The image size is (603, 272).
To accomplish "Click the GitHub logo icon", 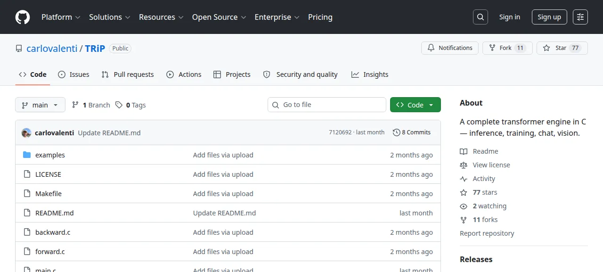I will 23,17.
